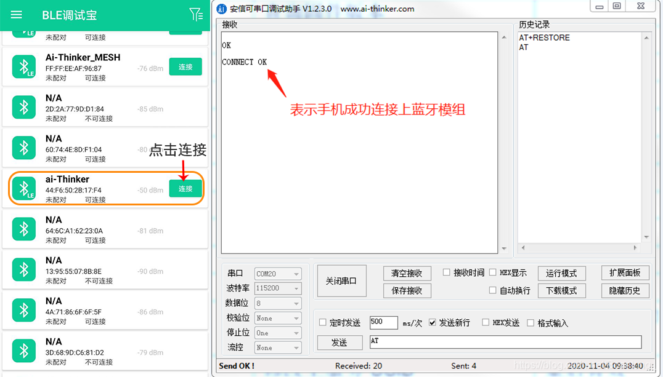Image resolution: width=663 pixels, height=377 pixels.
Task: Click receive area scrollbar down arrow
Action: coord(504,248)
